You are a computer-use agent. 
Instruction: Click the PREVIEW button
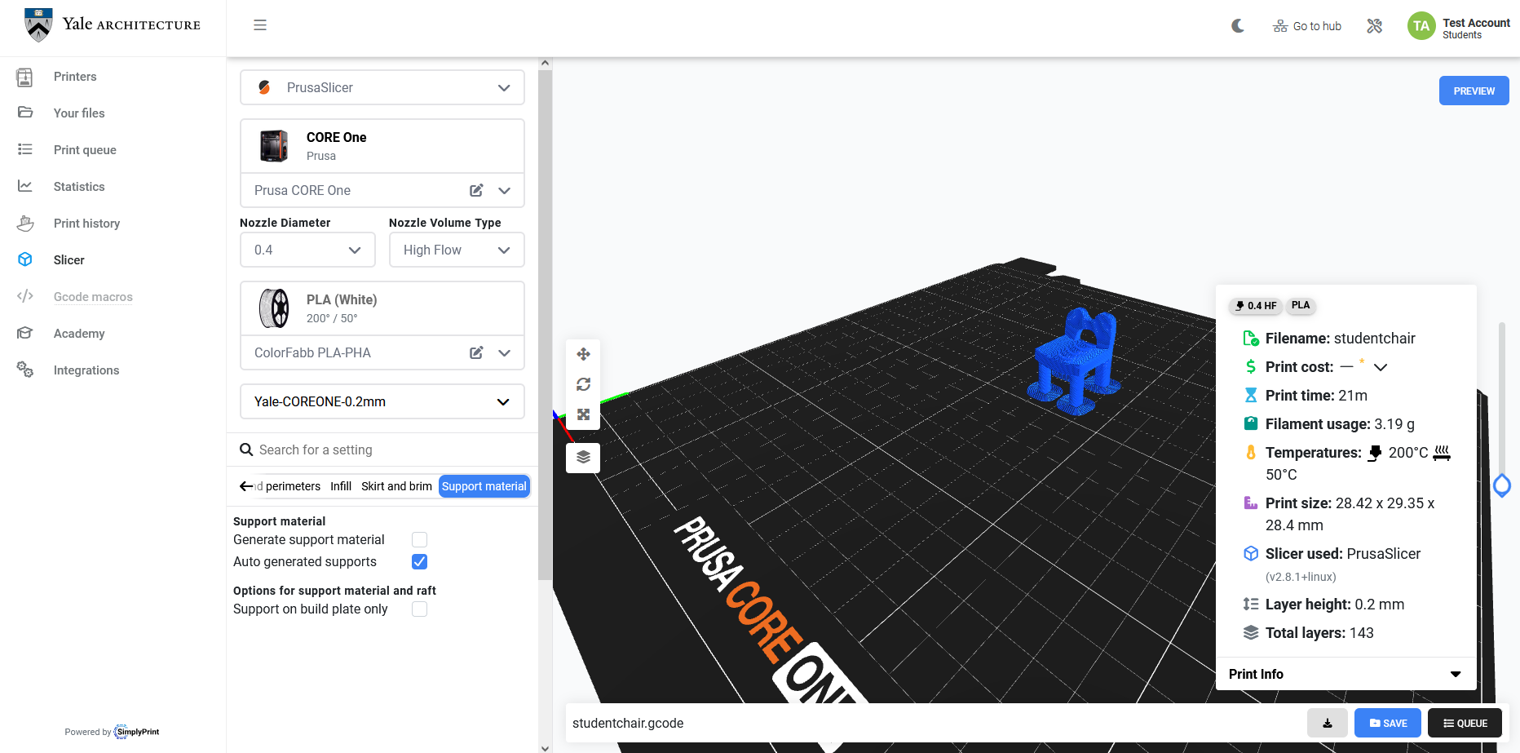point(1474,91)
